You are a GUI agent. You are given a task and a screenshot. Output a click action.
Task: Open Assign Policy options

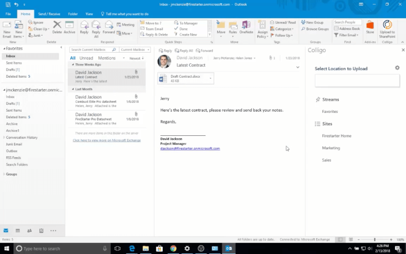[x=262, y=30]
